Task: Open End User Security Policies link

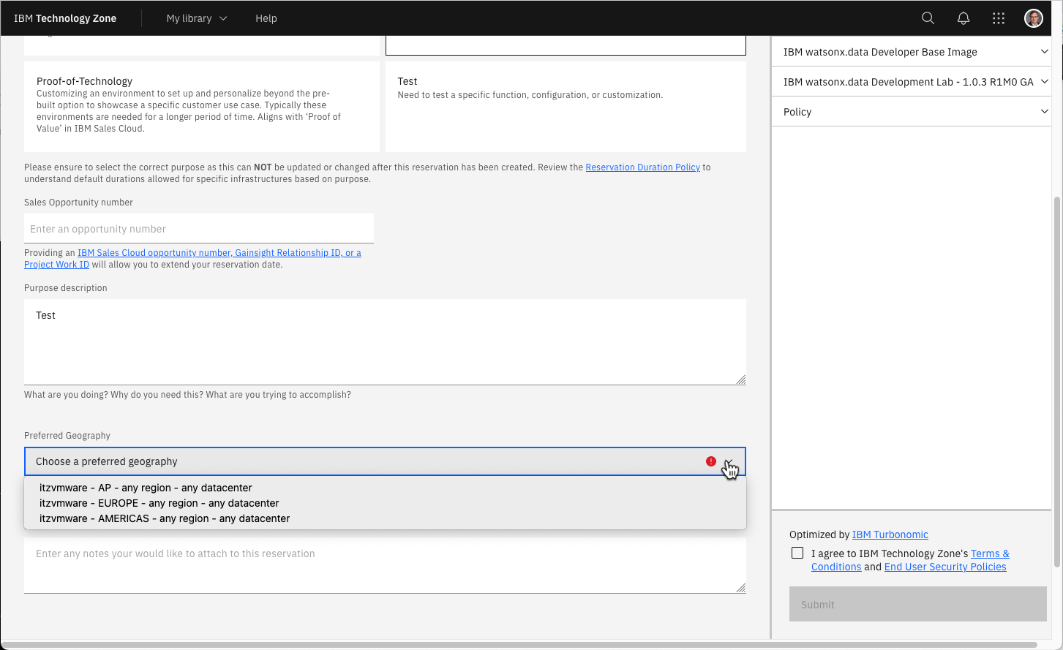Action: click(x=945, y=567)
